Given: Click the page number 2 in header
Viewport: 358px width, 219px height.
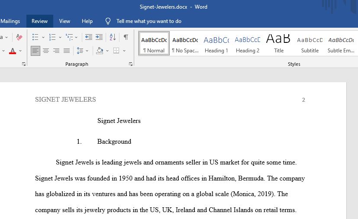Looking at the screenshot, I should [303, 100].
